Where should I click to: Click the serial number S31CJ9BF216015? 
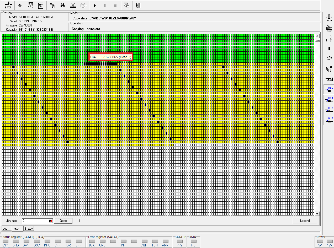click(30, 21)
